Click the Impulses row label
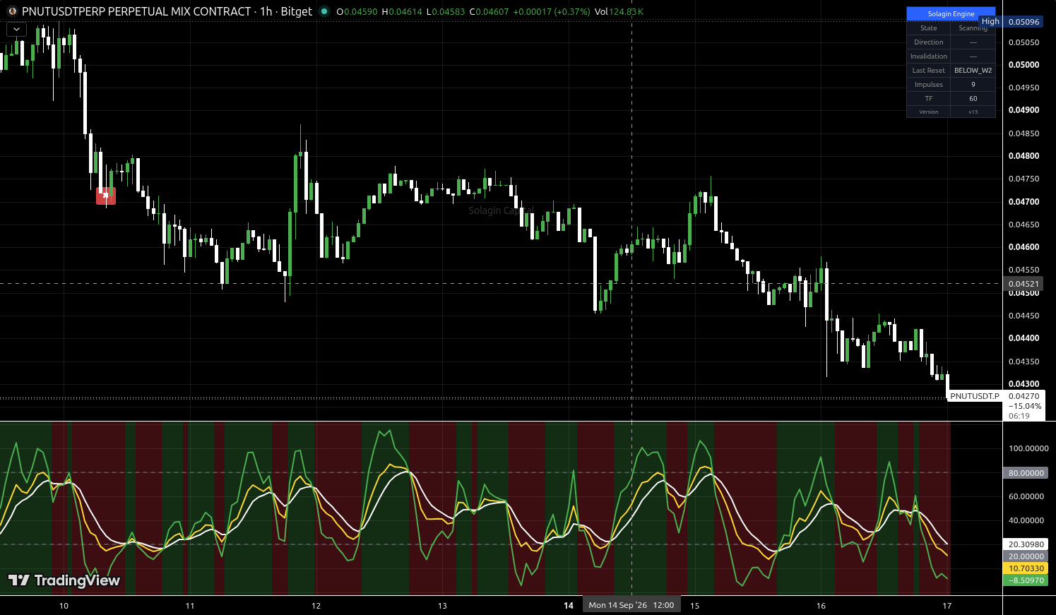 (x=929, y=85)
